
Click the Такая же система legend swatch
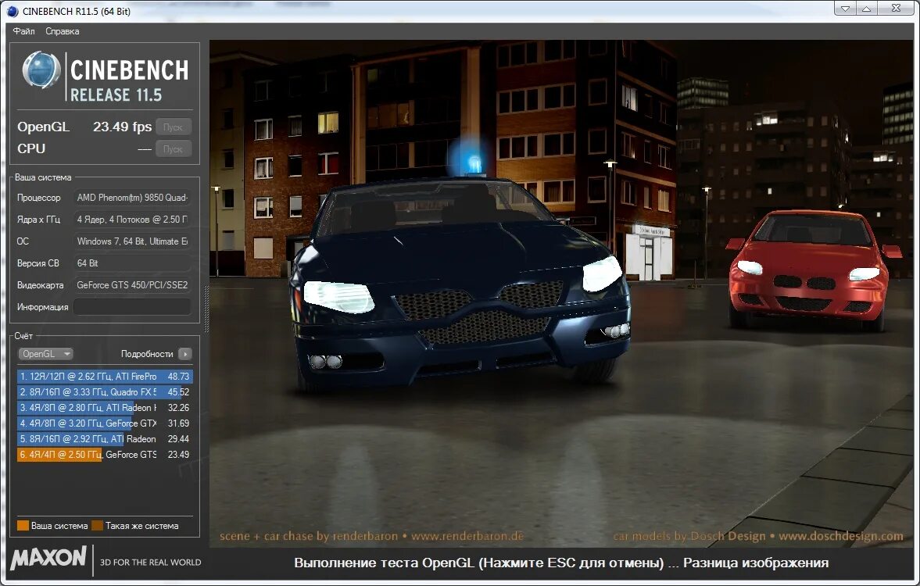[98, 526]
